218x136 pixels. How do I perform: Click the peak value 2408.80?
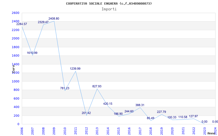click(x=54, y=18)
